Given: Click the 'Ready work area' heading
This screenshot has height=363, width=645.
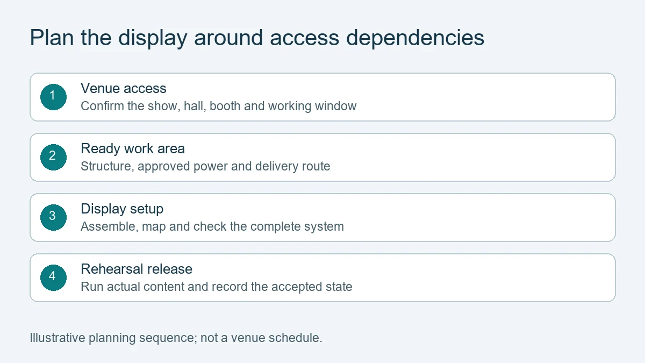Looking at the screenshot, I should (133, 148).
